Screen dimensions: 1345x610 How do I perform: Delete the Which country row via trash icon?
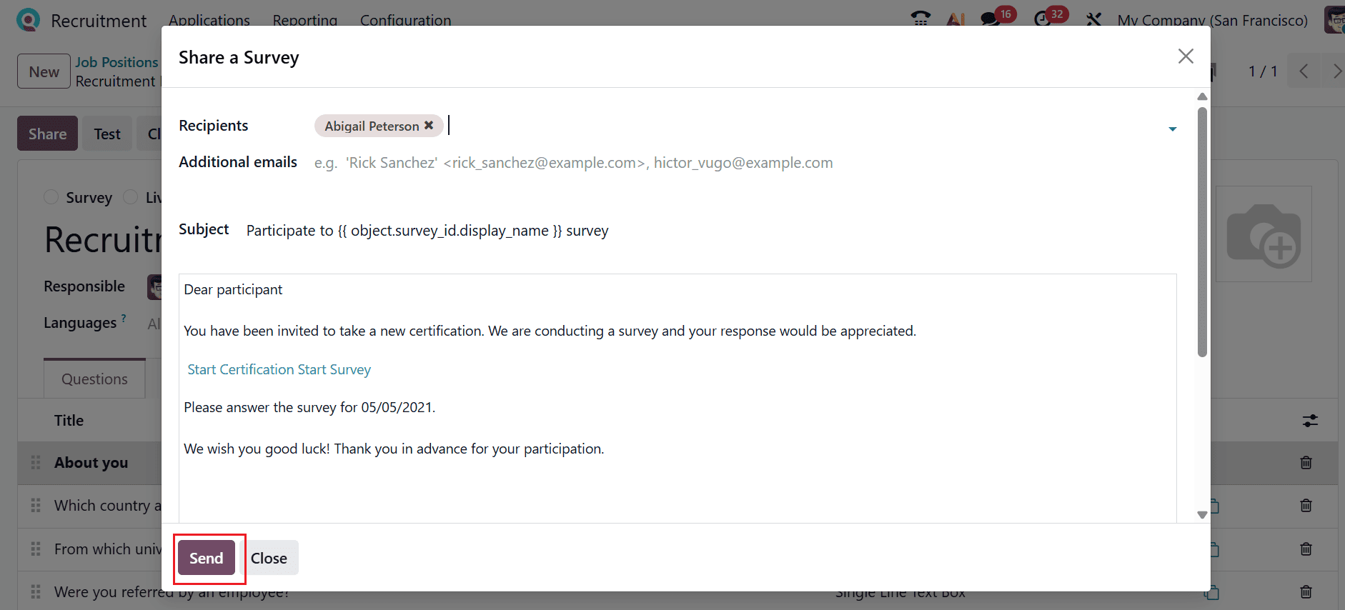[x=1306, y=506]
